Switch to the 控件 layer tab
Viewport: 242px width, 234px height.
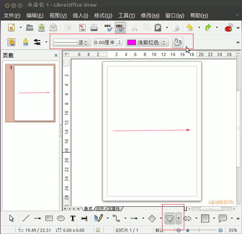coord(100,208)
